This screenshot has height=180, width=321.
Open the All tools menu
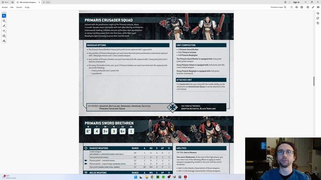tap(5, 7)
